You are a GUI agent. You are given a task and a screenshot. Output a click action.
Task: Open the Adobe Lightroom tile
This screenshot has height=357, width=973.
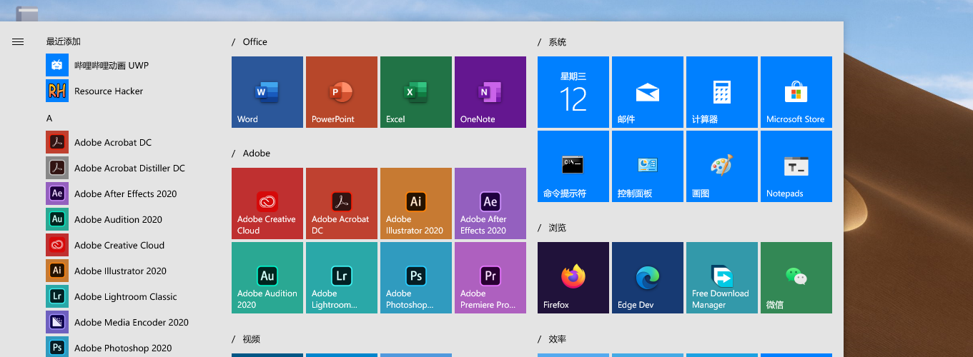[x=342, y=278]
